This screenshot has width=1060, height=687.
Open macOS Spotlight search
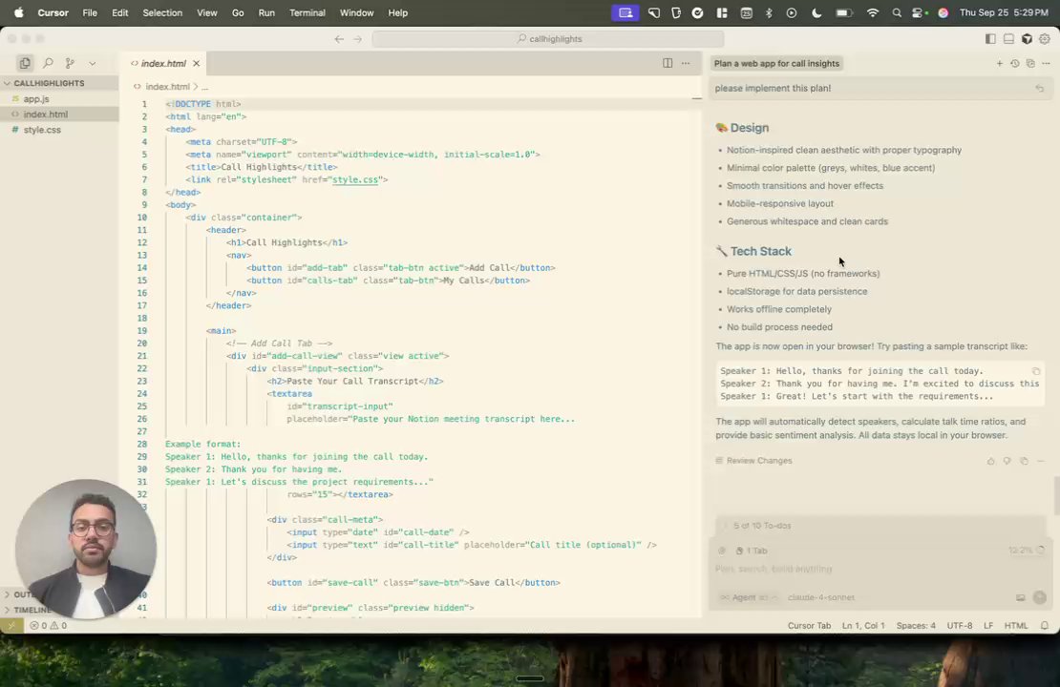(897, 12)
